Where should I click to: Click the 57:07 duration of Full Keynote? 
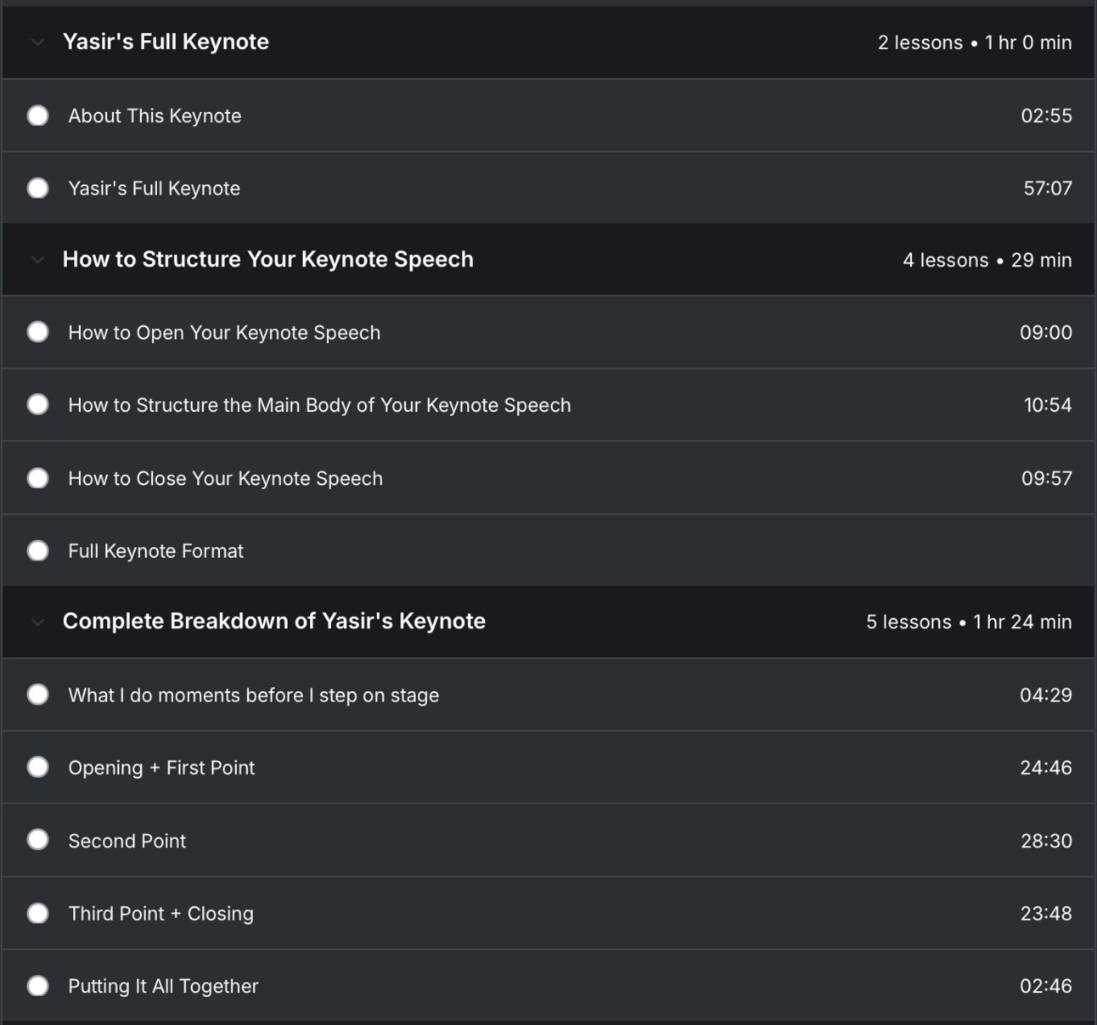(1047, 189)
